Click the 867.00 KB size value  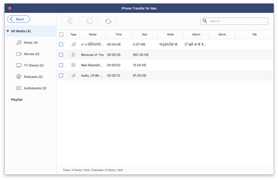[x=140, y=55]
